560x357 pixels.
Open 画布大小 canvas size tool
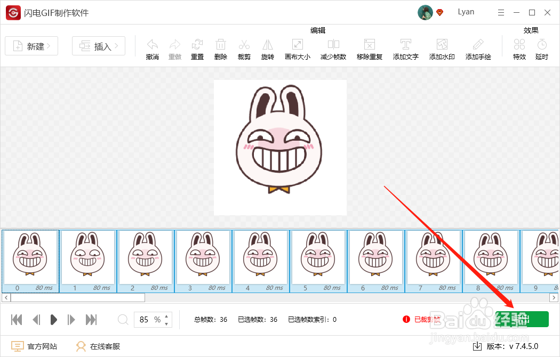(x=298, y=45)
